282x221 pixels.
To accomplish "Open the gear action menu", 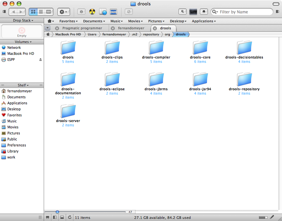I will (x=63, y=12).
